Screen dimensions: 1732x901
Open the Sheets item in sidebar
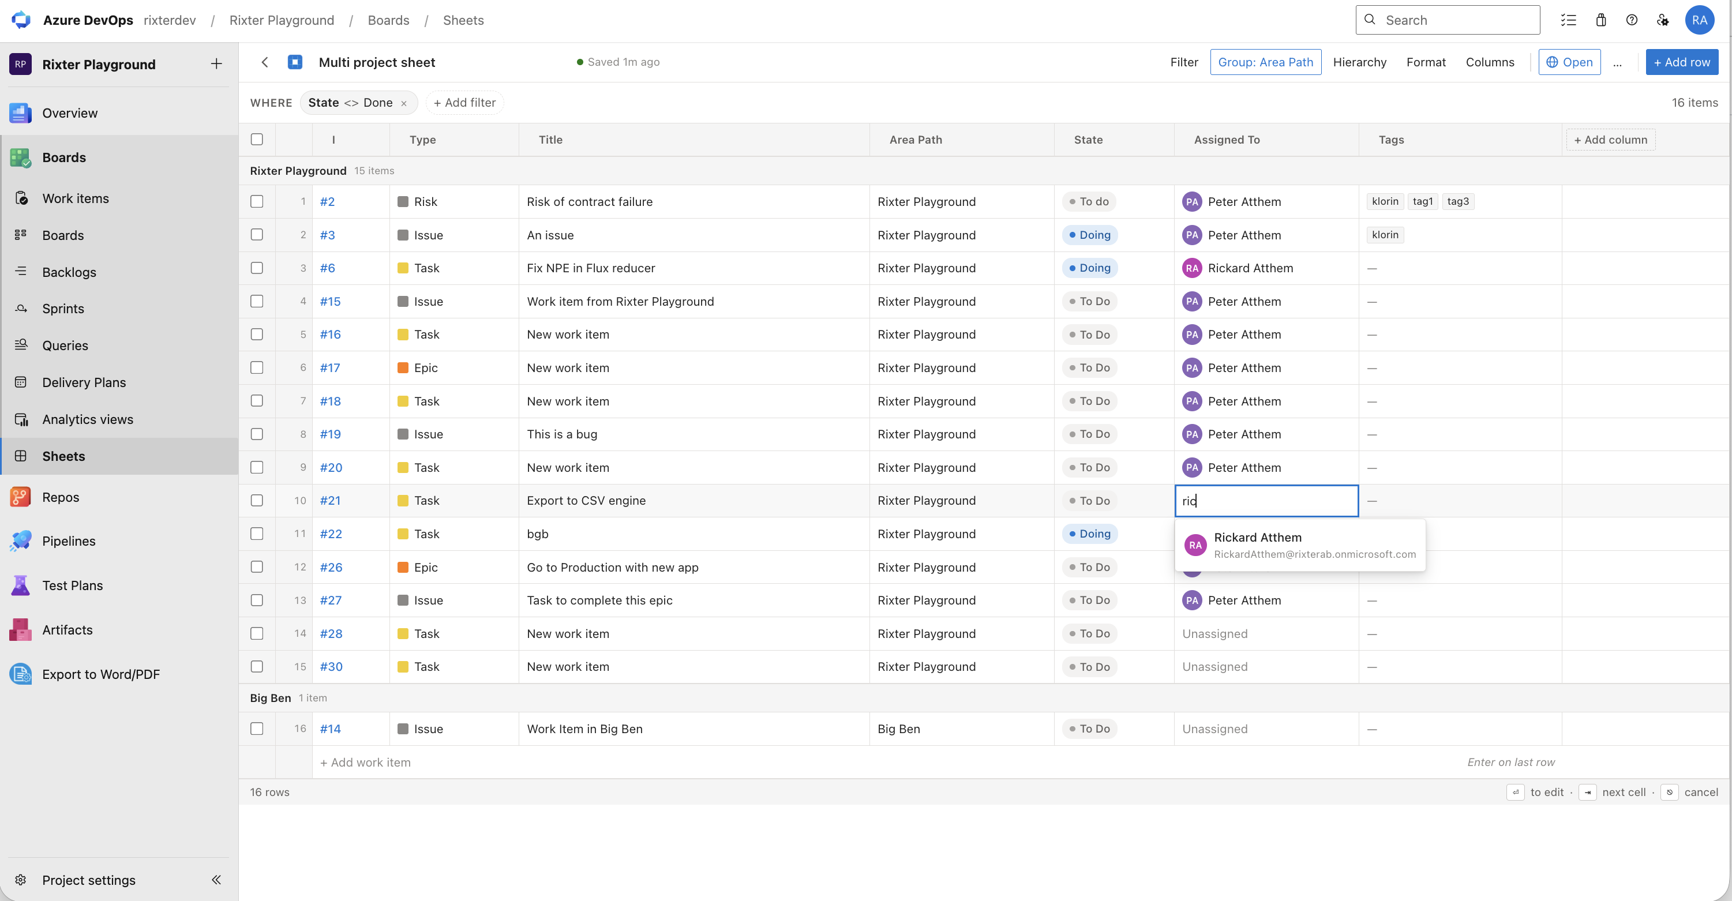(119, 456)
